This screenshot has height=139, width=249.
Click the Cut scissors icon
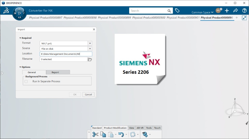coord(95,134)
